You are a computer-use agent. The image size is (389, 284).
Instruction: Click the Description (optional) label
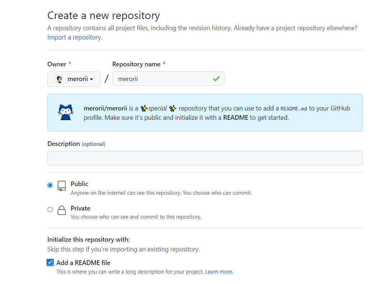click(x=76, y=144)
